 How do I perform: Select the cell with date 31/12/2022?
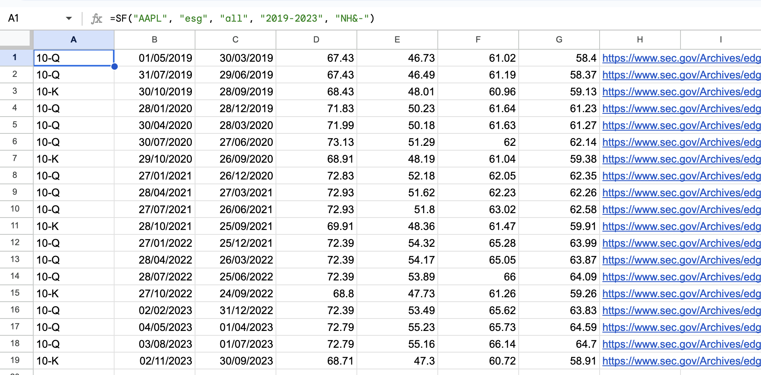236,310
